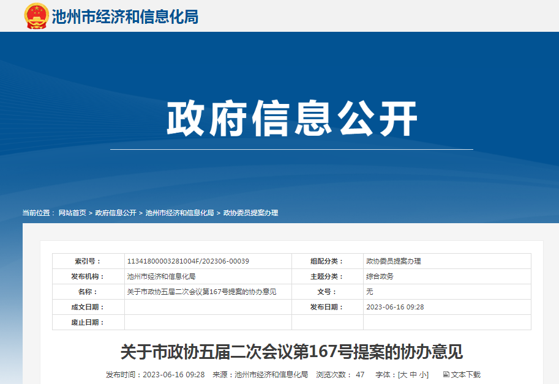Click the 浏览次数 47 view count
Screen dimensions: 559x384
[340, 375]
